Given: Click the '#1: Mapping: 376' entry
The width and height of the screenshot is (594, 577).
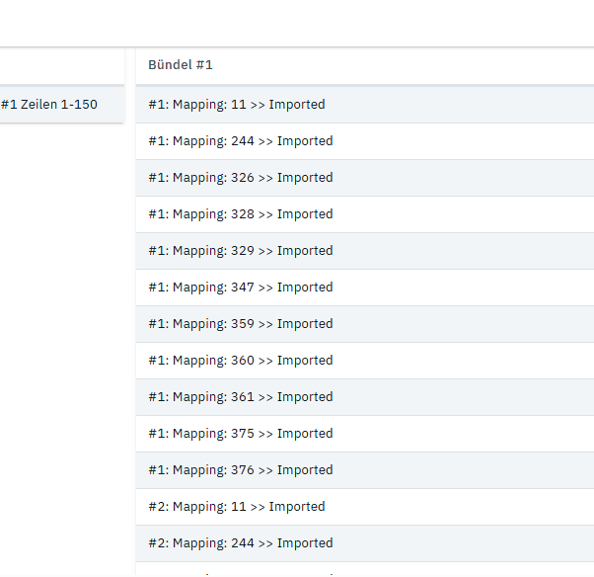Looking at the screenshot, I should 241,470.
